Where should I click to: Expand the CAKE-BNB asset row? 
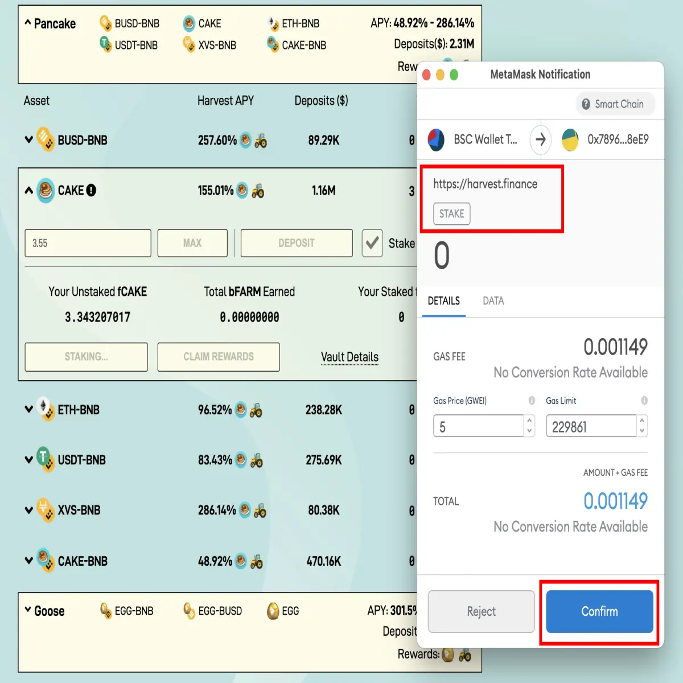[x=28, y=561]
